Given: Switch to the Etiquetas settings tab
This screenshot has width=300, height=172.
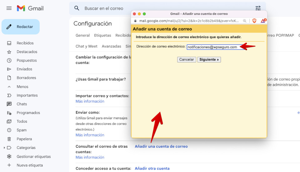Looking at the screenshot, I should click(102, 35).
